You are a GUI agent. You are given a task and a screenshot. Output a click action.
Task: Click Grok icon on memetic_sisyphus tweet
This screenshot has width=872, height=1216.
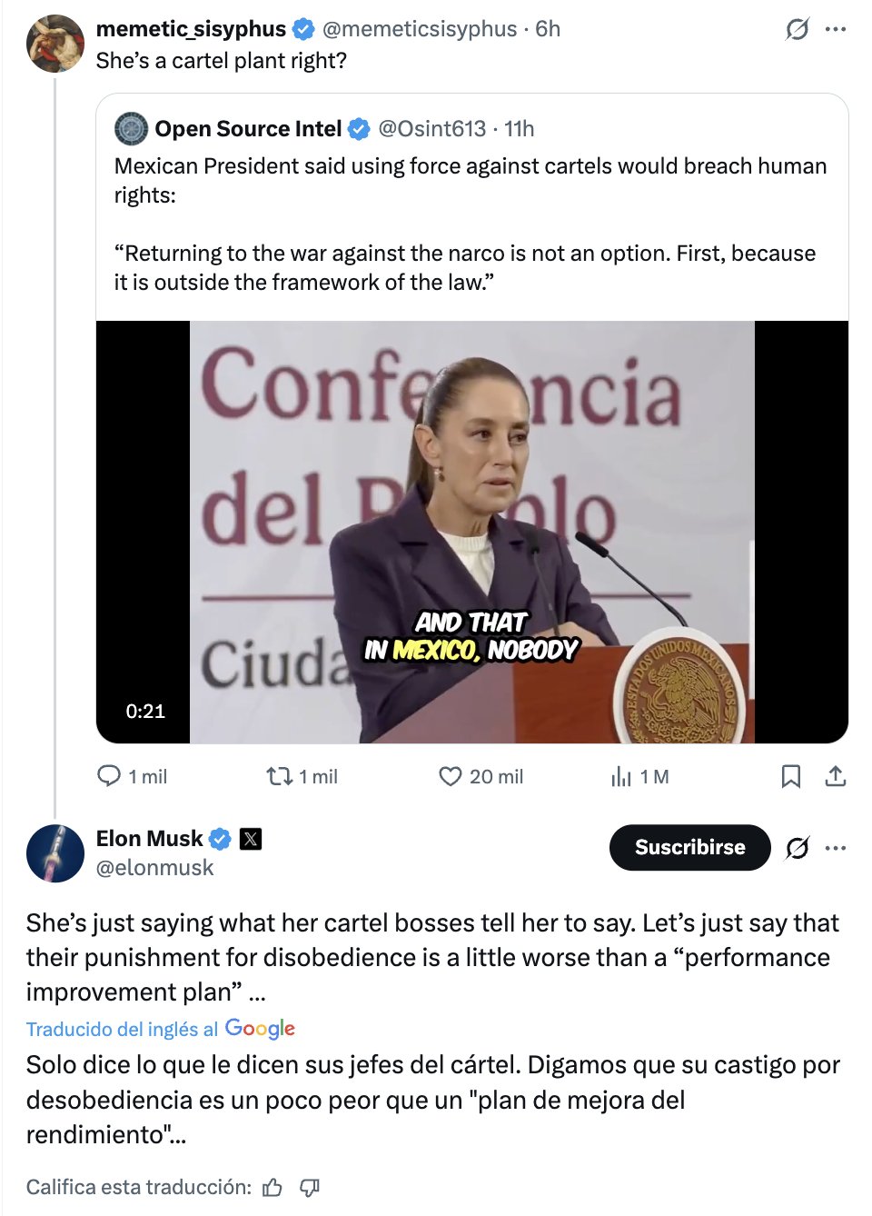pos(797,30)
